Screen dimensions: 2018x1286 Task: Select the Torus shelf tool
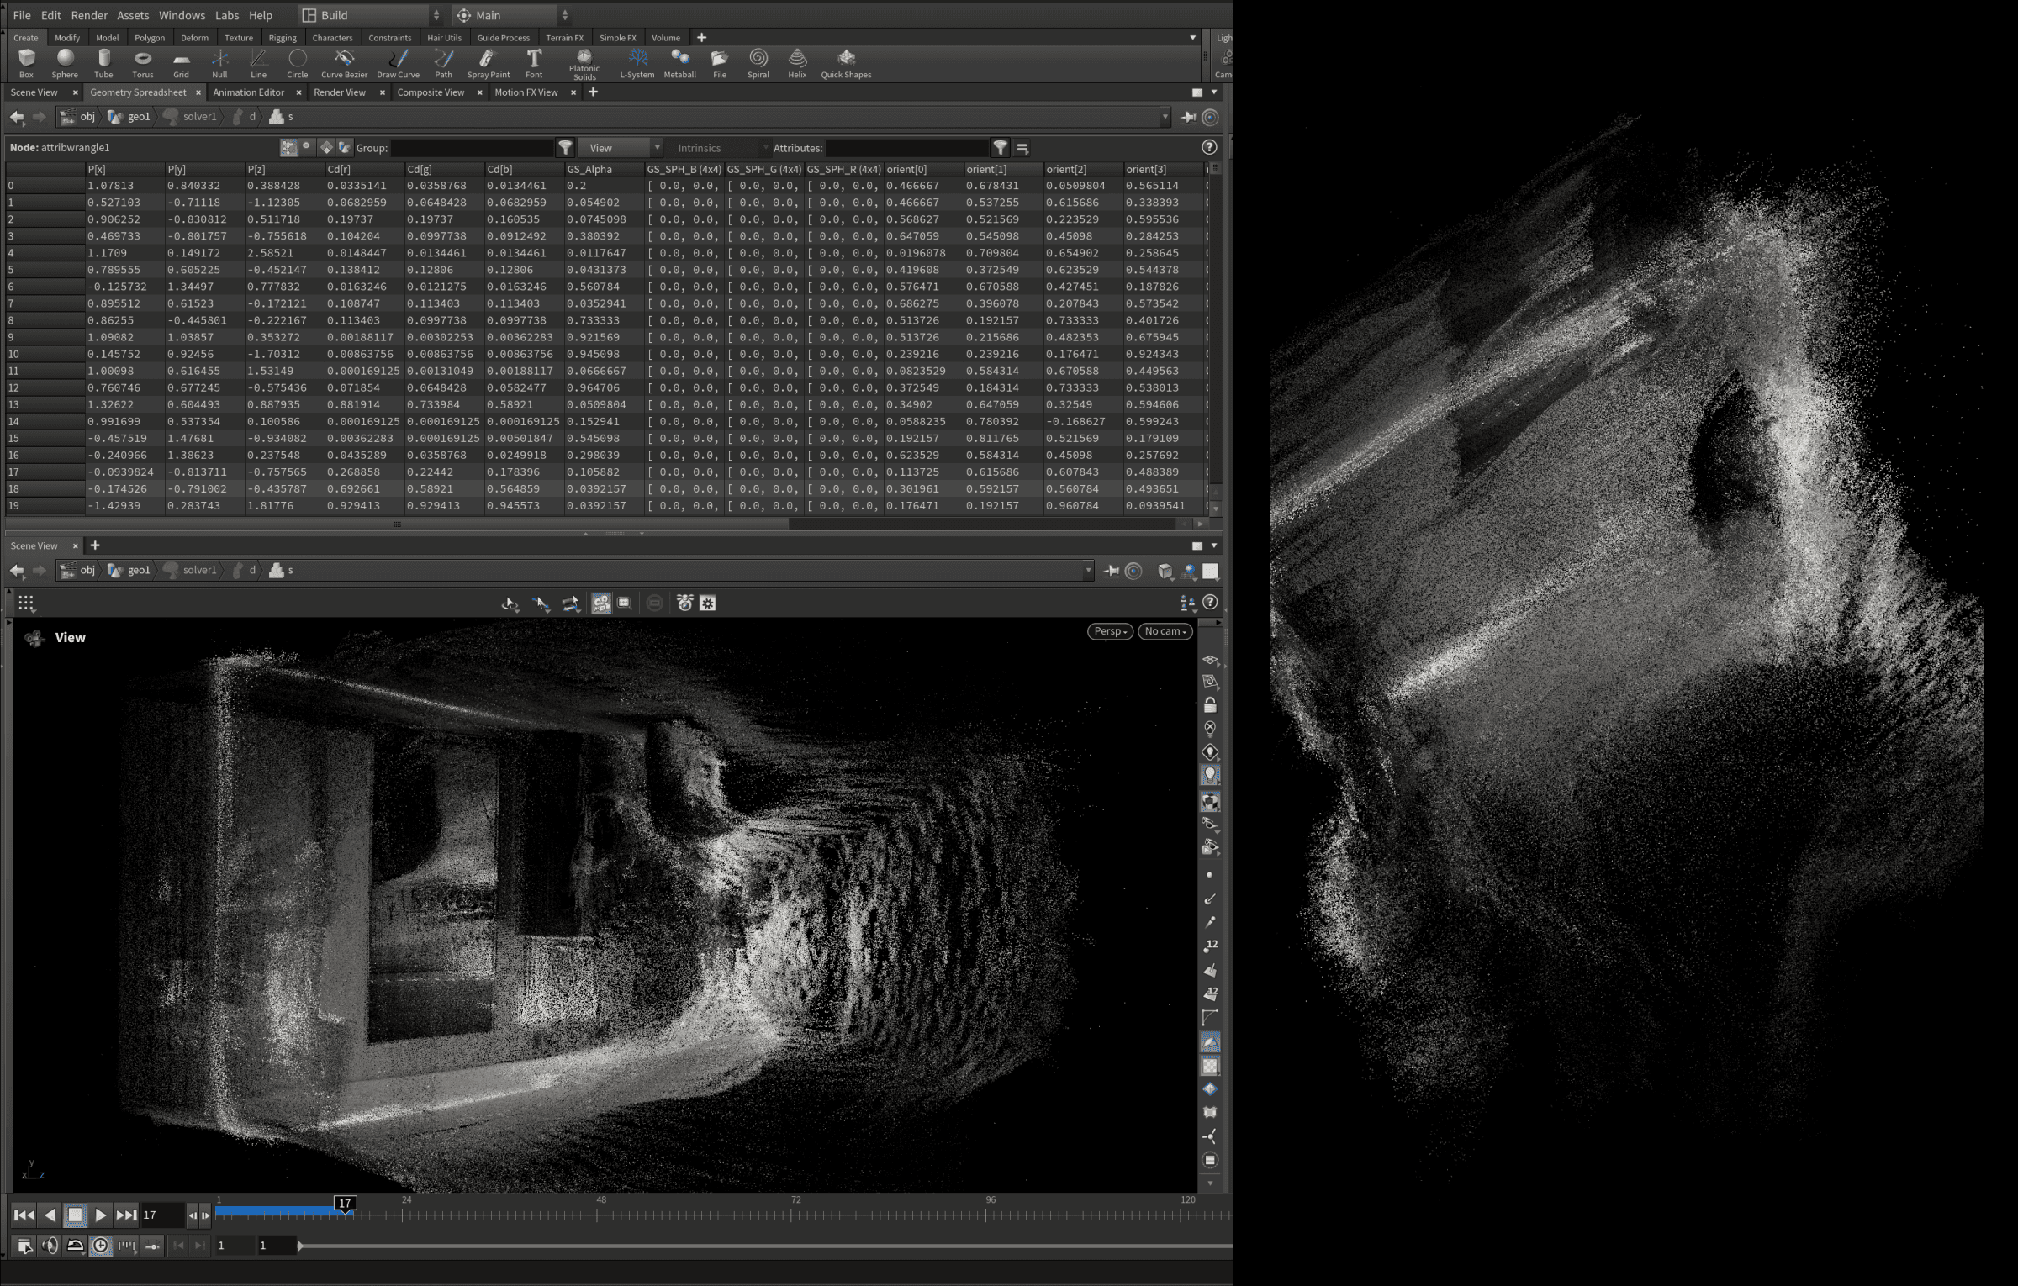[142, 62]
